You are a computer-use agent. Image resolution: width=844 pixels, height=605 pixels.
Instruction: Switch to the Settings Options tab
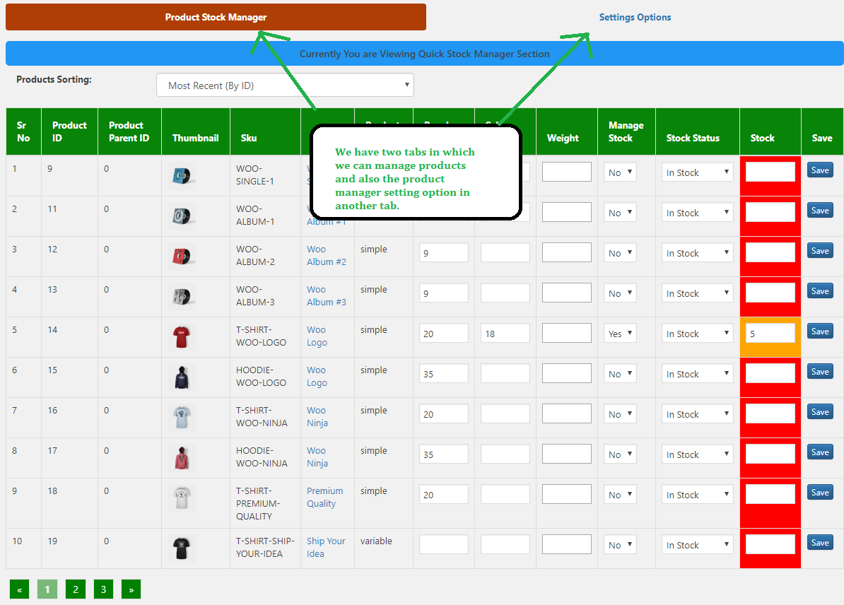pyautogui.click(x=634, y=17)
